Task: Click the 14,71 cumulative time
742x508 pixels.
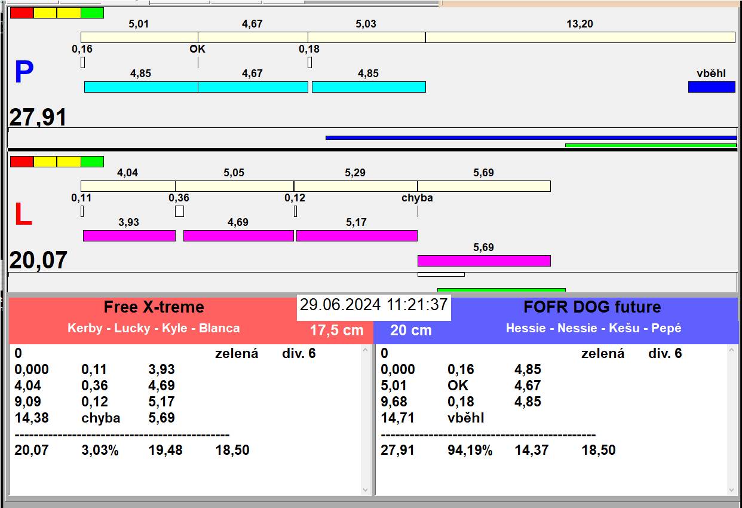Action: click(x=398, y=418)
